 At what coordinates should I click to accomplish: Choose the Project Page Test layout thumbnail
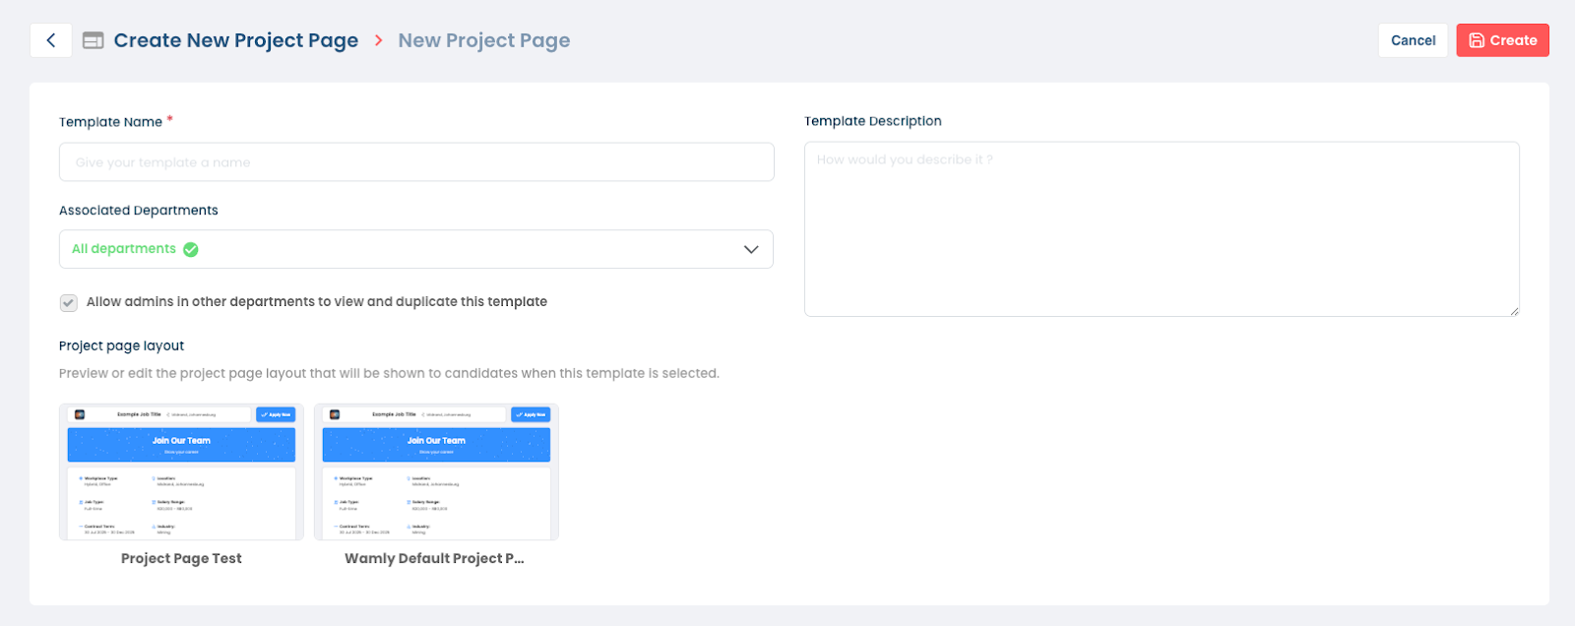click(181, 472)
